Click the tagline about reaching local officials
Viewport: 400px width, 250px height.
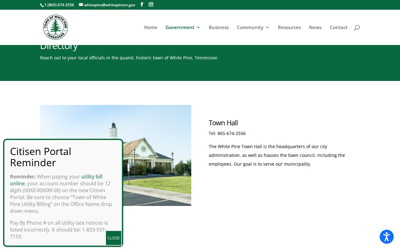129,58
